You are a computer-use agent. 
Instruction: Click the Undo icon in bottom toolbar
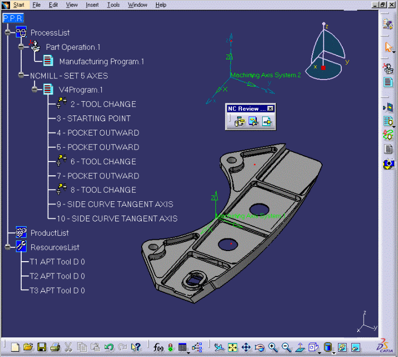click(109, 347)
